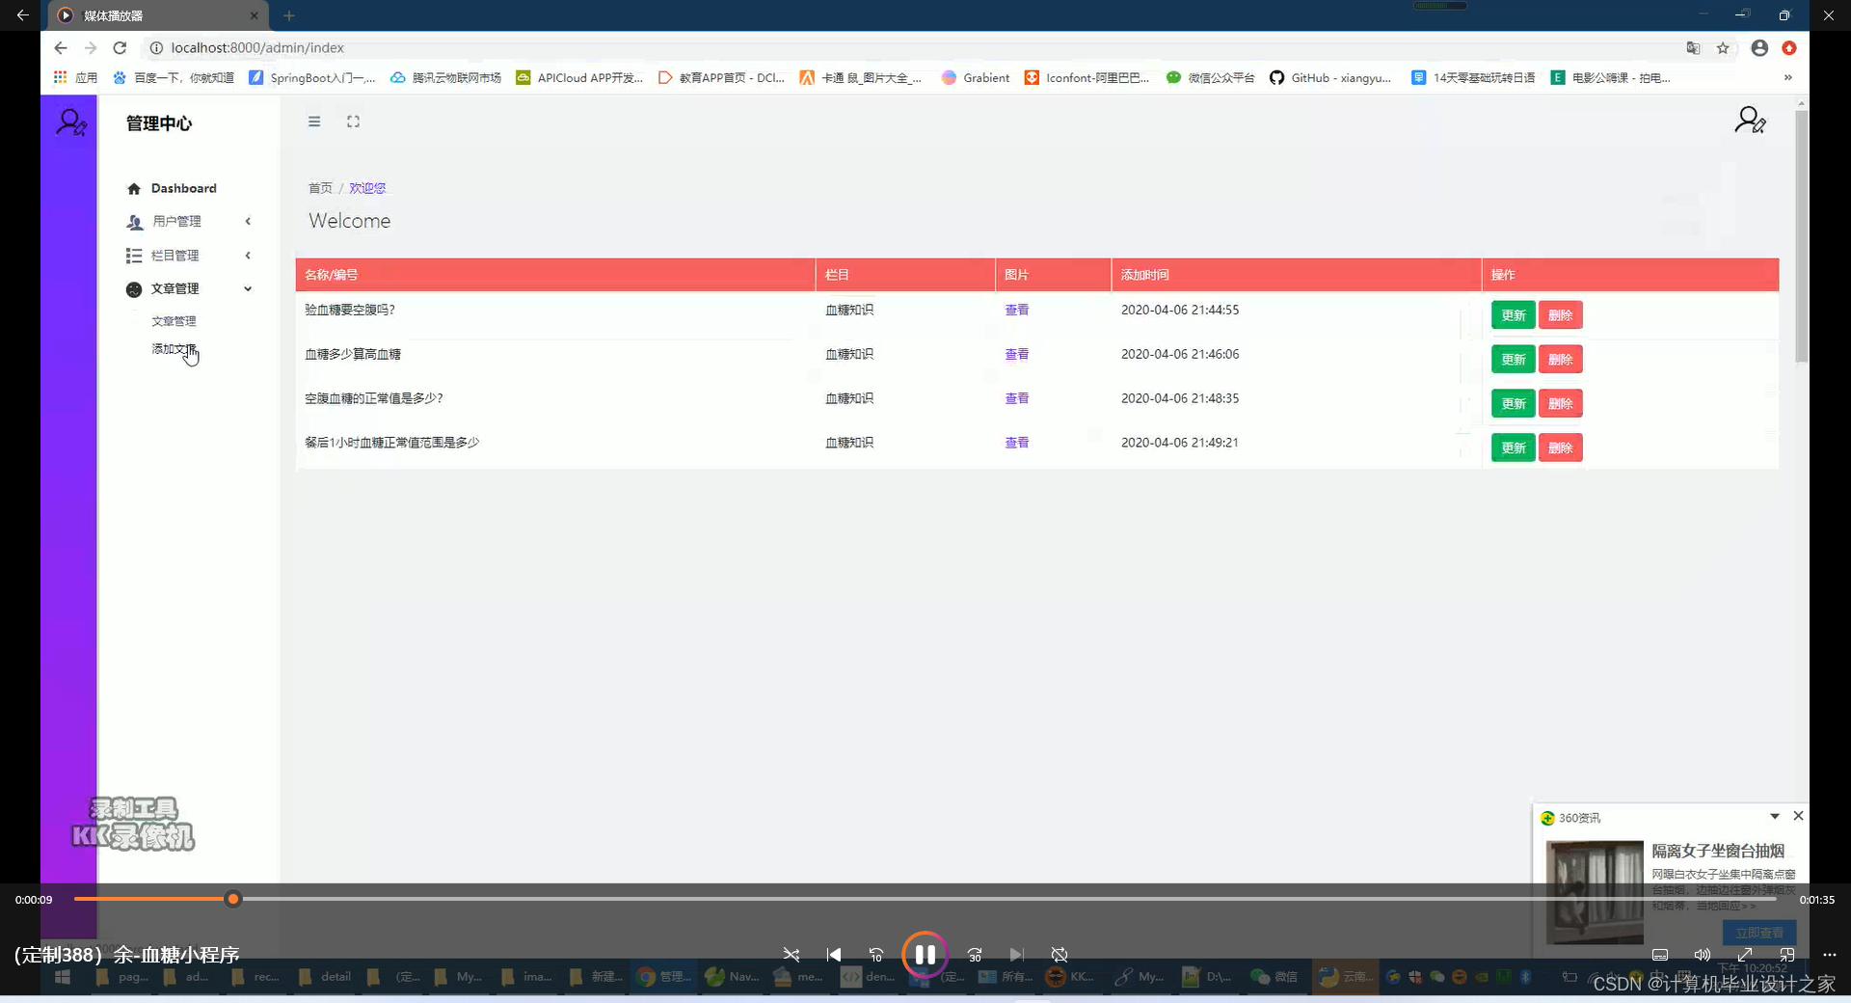The height and width of the screenshot is (1003, 1851).
Task: Pause the video playback
Action: click(925, 955)
